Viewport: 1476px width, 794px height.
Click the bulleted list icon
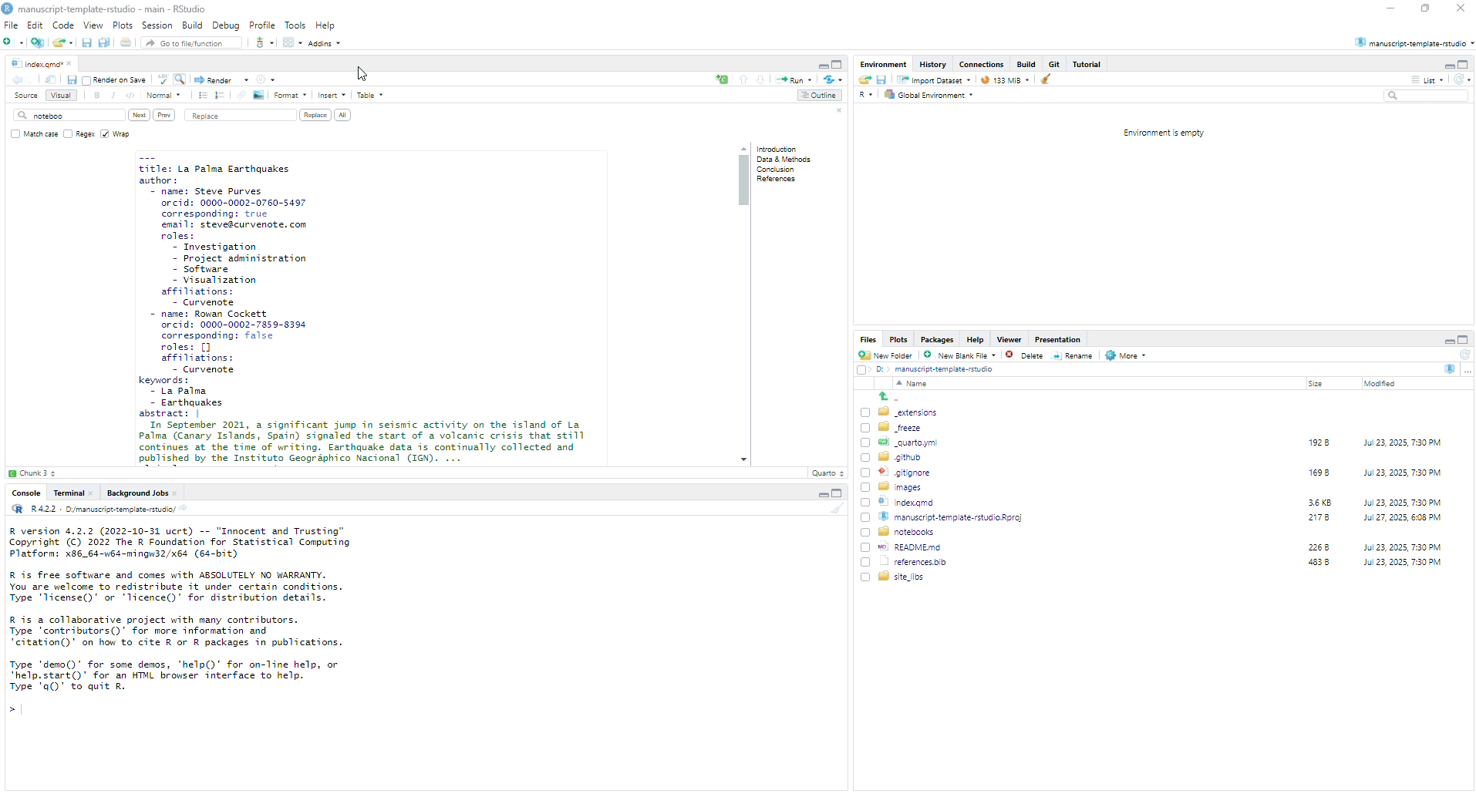(x=203, y=96)
